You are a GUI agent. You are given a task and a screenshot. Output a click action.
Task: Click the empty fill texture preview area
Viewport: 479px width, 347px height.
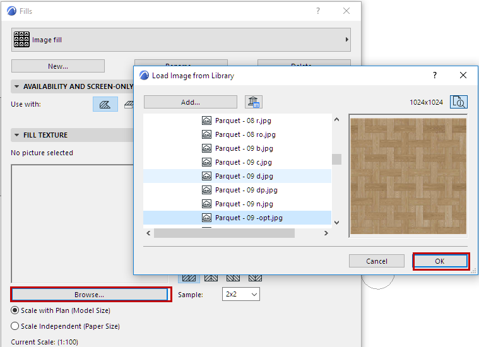pyautogui.click(x=73, y=223)
